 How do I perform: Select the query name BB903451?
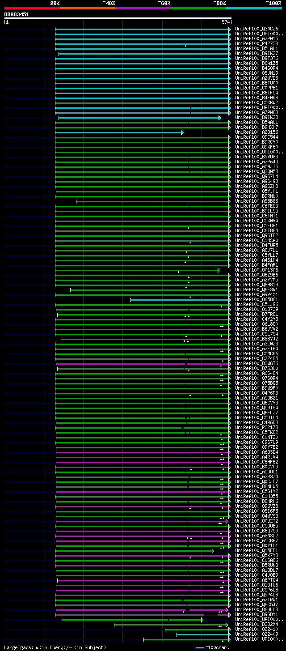click(17, 14)
